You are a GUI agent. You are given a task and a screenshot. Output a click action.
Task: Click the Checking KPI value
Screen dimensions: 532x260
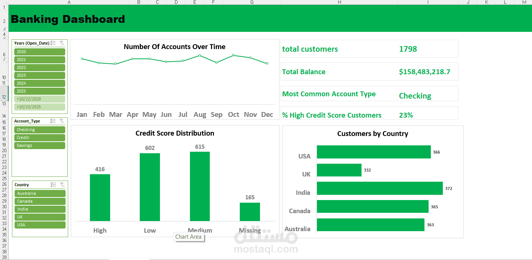pyautogui.click(x=415, y=96)
